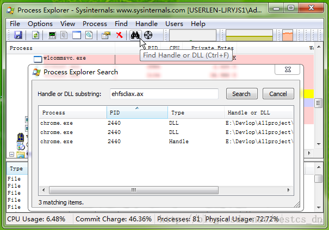The image size is (329, 230).
Task: Open the Properties toolbar icon
Action: tap(106, 35)
